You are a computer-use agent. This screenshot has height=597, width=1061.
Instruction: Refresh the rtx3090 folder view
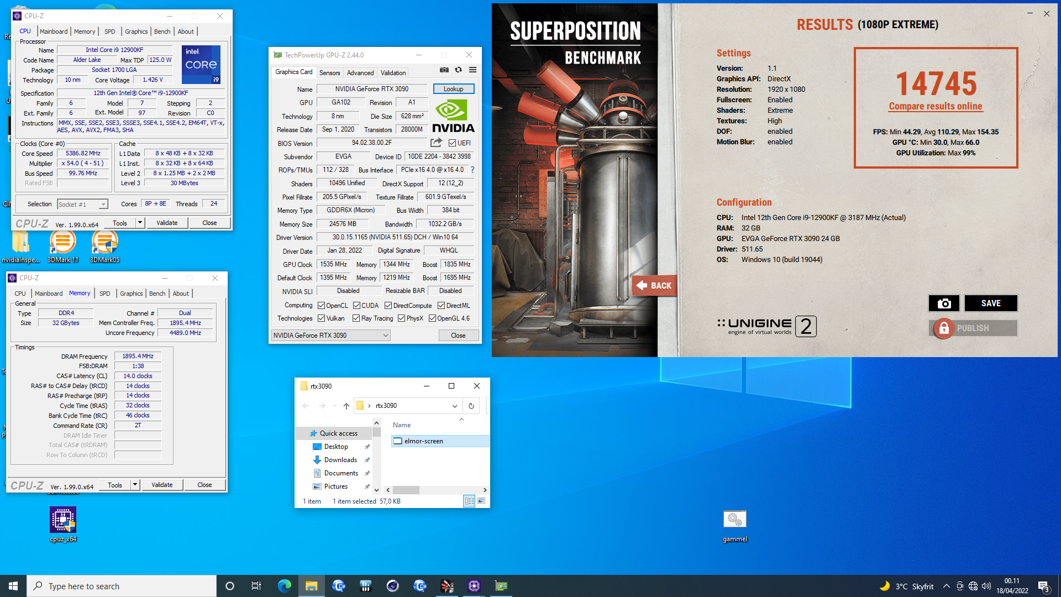[x=471, y=406]
